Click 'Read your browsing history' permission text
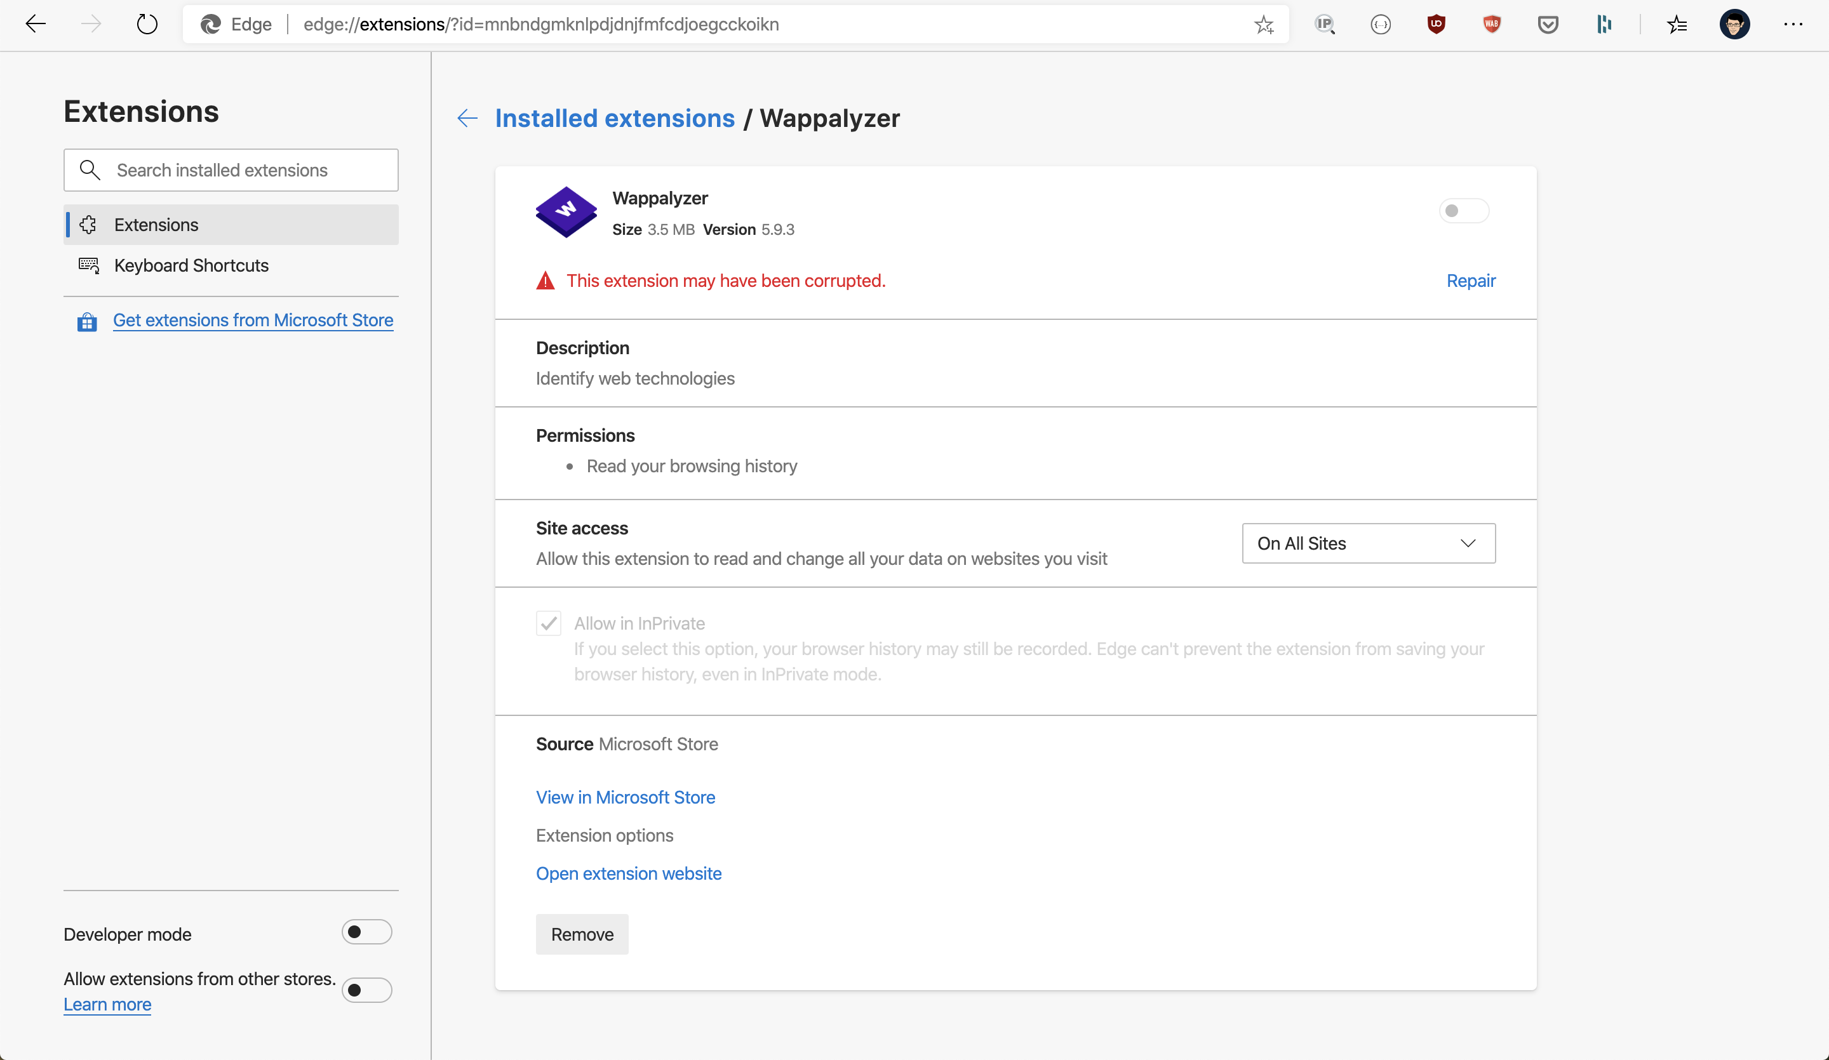Viewport: 1829px width, 1060px height. point(692,466)
